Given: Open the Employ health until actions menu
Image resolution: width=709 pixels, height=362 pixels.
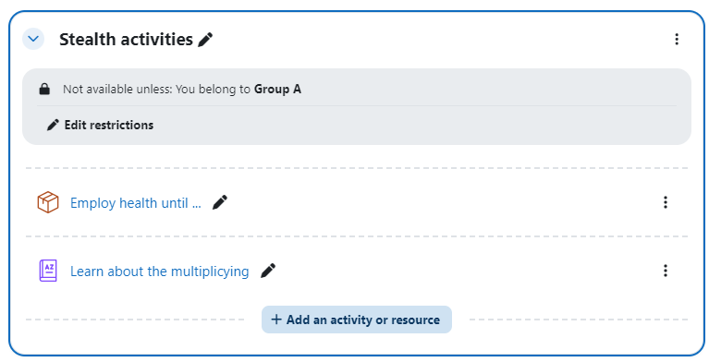Looking at the screenshot, I should point(666,202).
